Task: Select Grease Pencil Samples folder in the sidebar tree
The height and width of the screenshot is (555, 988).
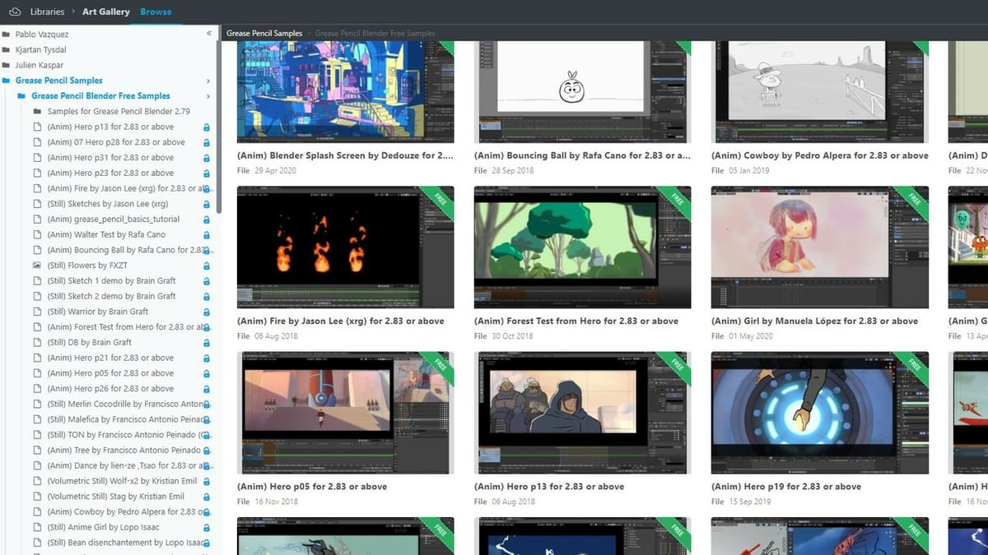Action: pyautogui.click(x=59, y=81)
